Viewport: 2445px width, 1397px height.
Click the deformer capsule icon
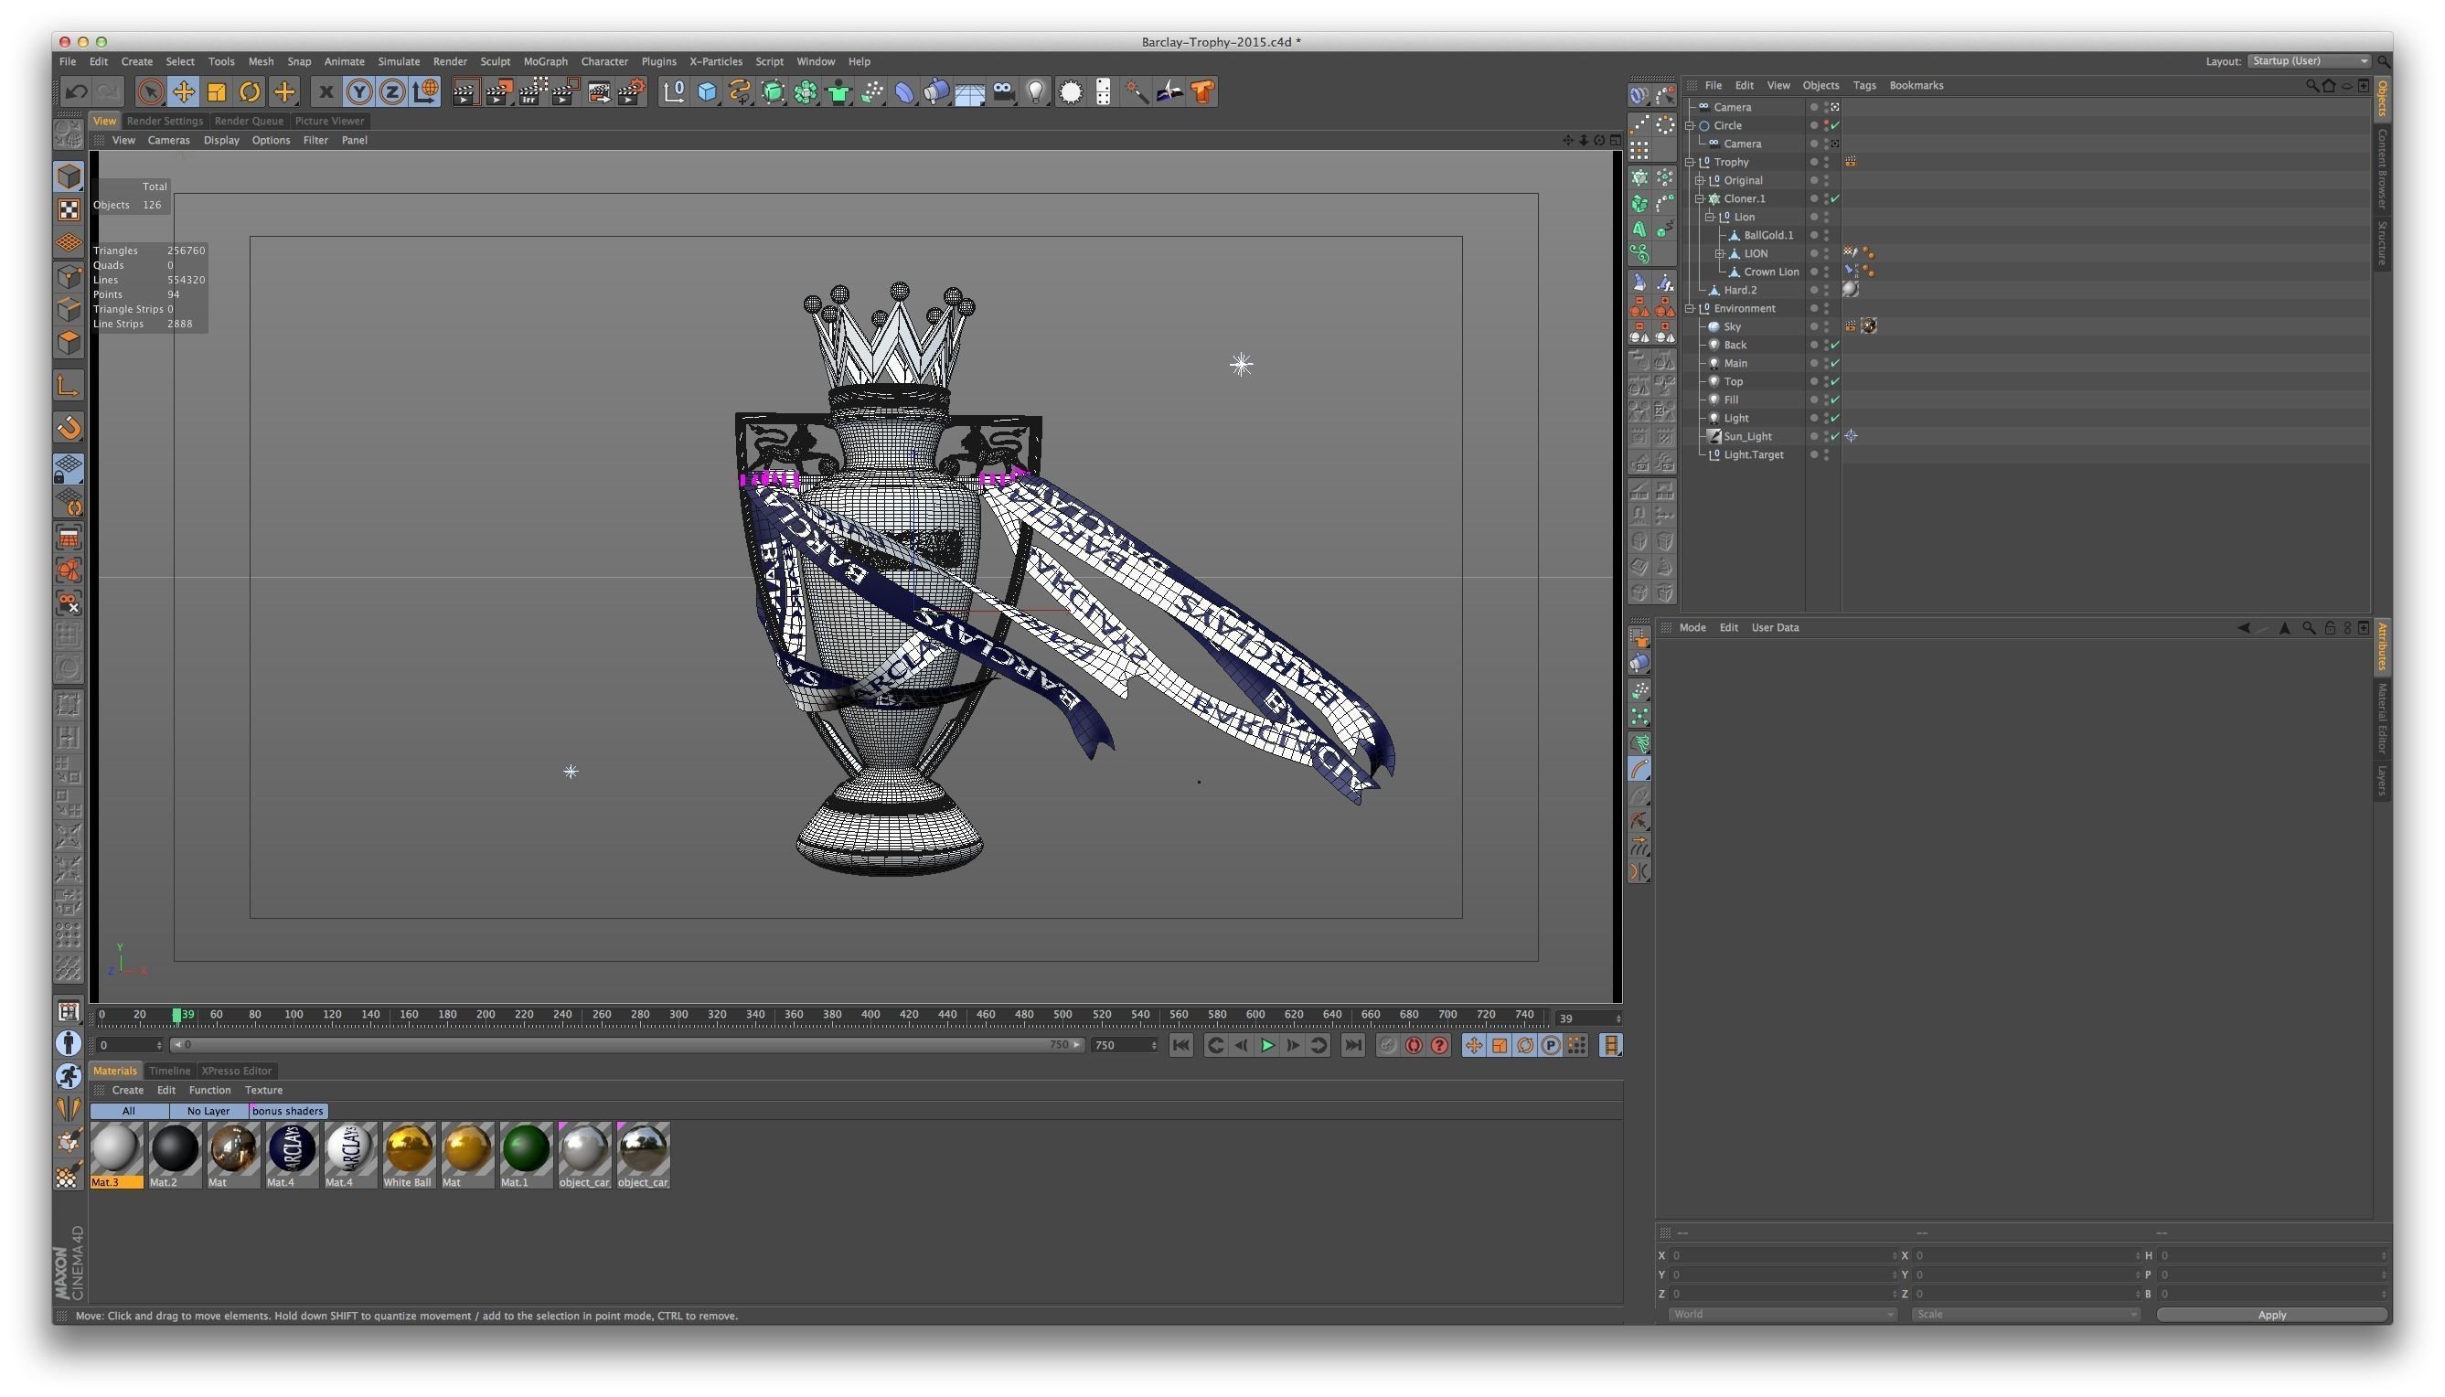coord(905,92)
